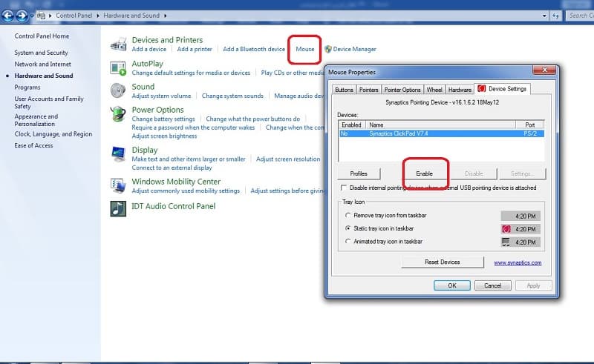This screenshot has height=364, width=594.
Task: Switch to the Buttons tab
Action: [344, 90]
